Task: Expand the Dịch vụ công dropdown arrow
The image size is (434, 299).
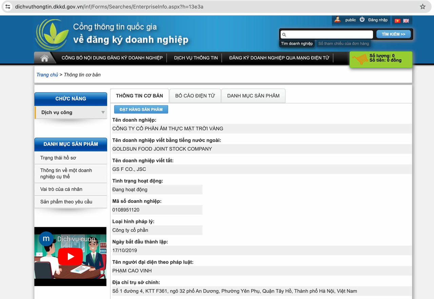Action: 103,112
